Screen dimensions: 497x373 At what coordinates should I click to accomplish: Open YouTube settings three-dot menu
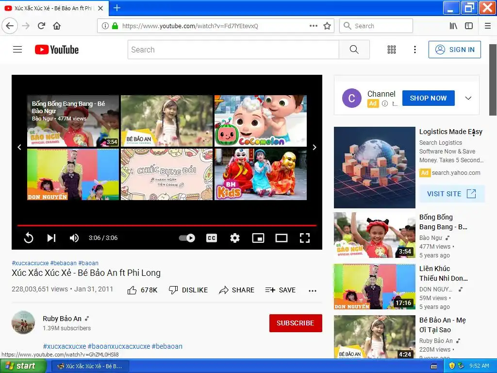pos(415,50)
